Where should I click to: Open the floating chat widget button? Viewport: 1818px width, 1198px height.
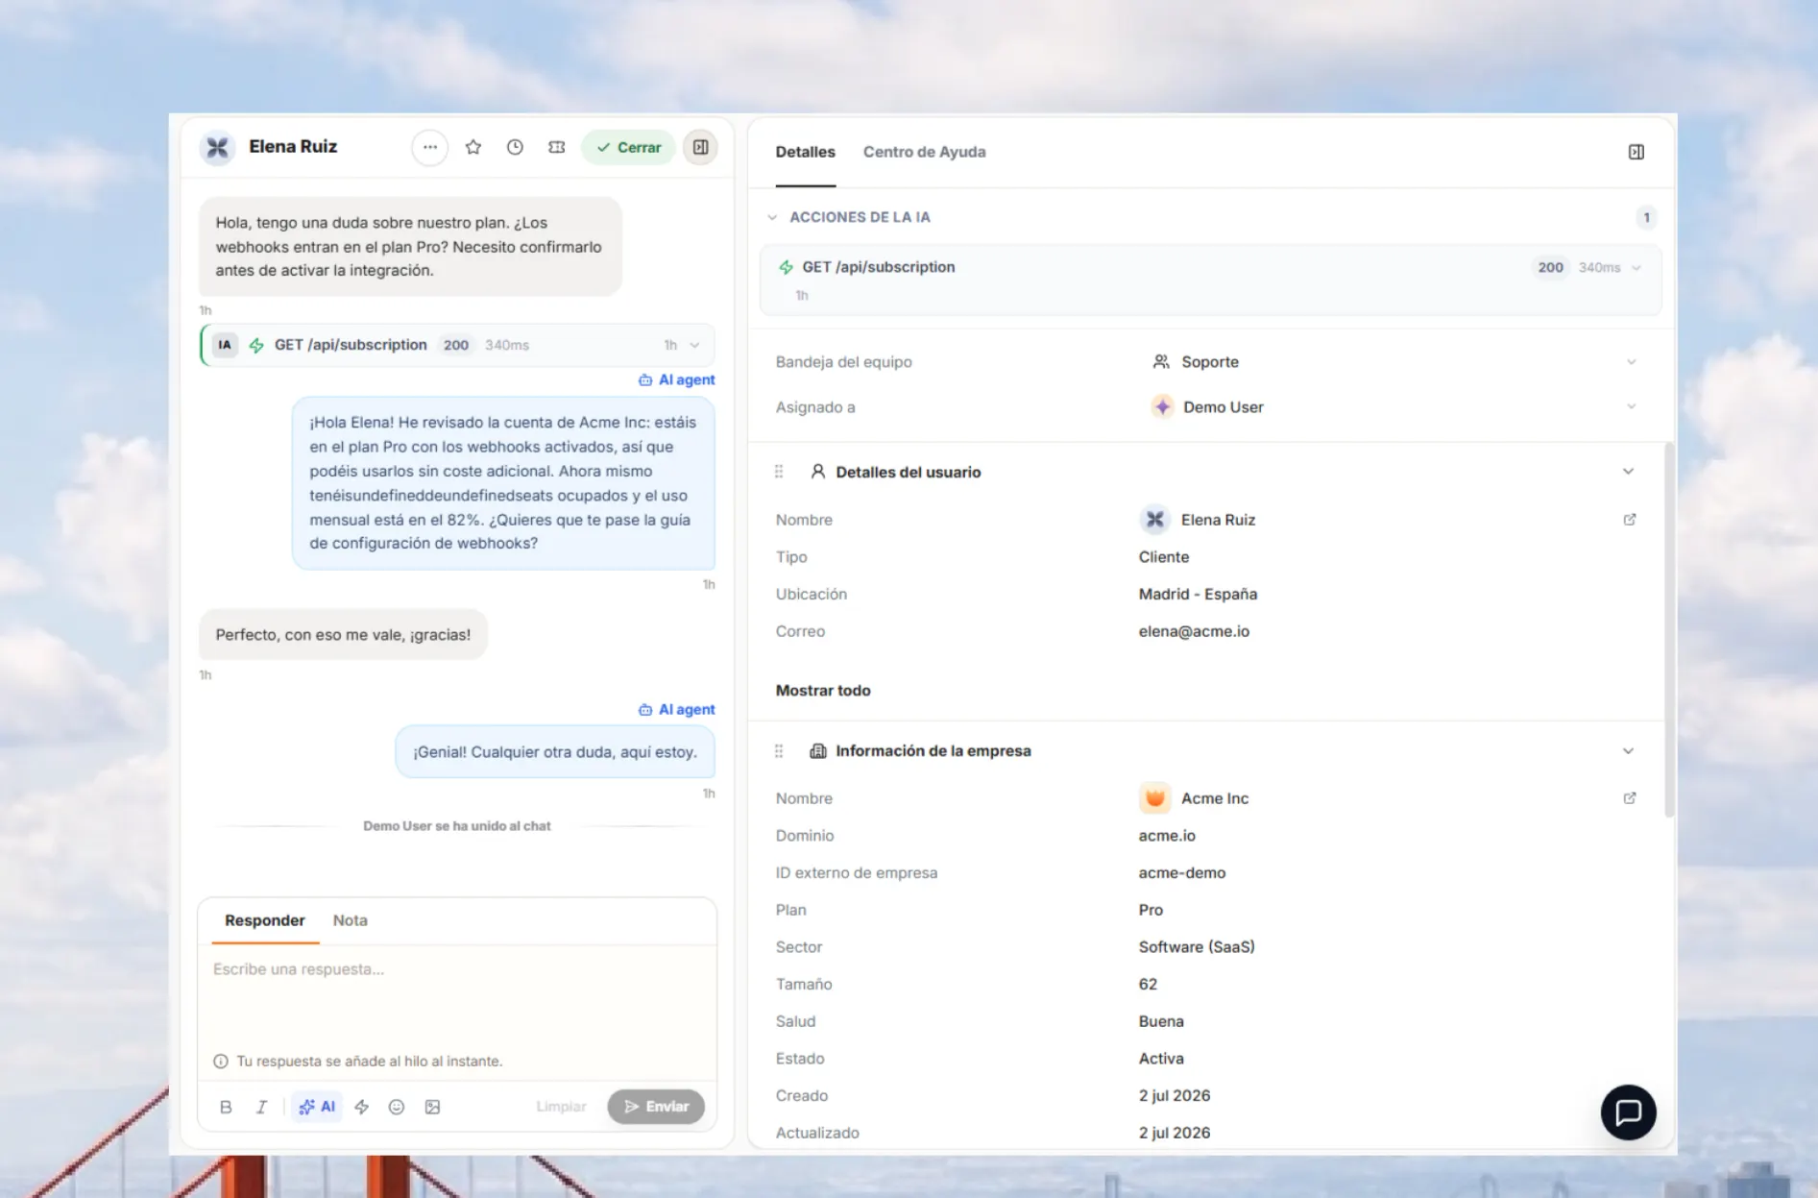click(x=1628, y=1112)
